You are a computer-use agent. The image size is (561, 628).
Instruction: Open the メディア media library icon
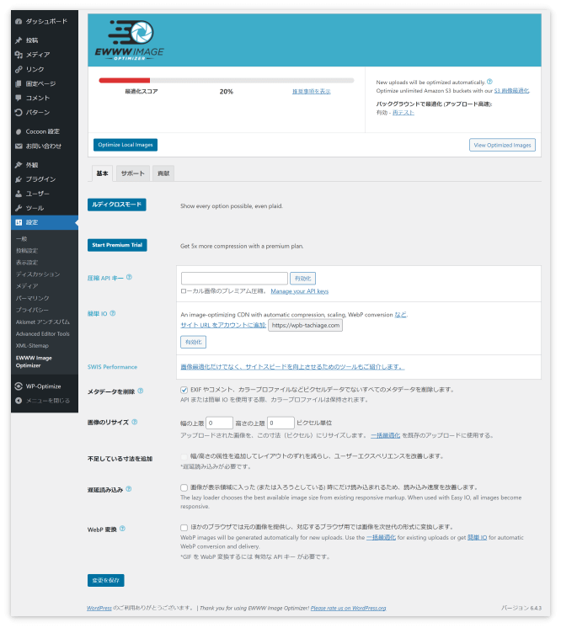(x=19, y=55)
